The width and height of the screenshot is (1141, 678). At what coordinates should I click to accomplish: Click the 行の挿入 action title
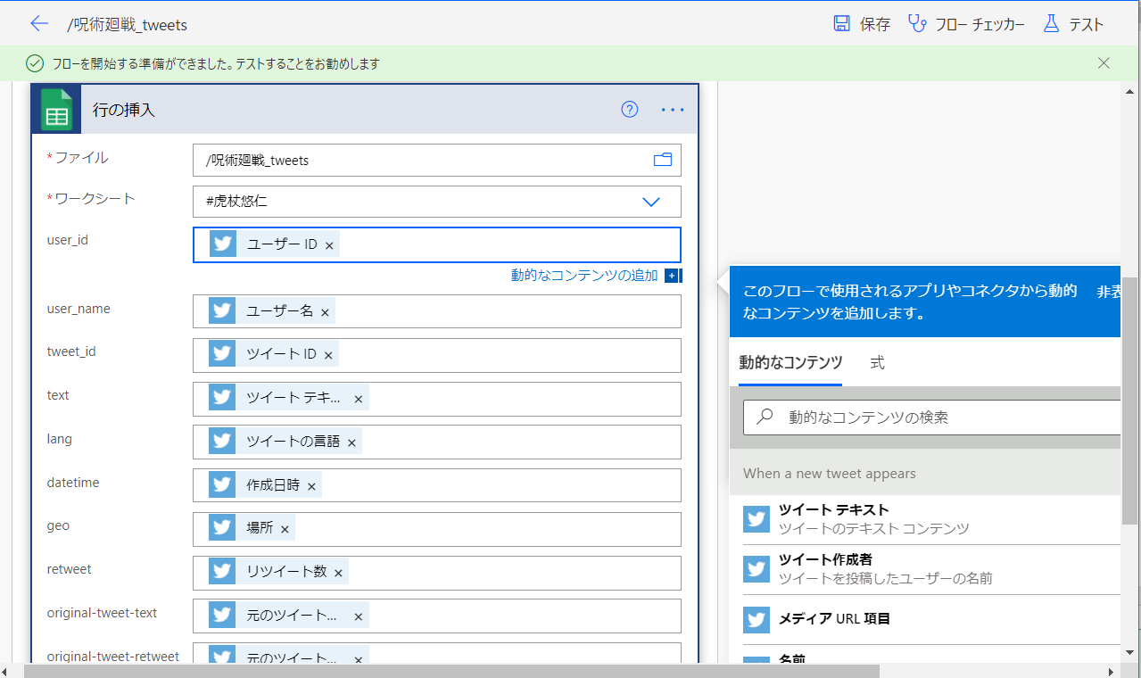point(124,110)
